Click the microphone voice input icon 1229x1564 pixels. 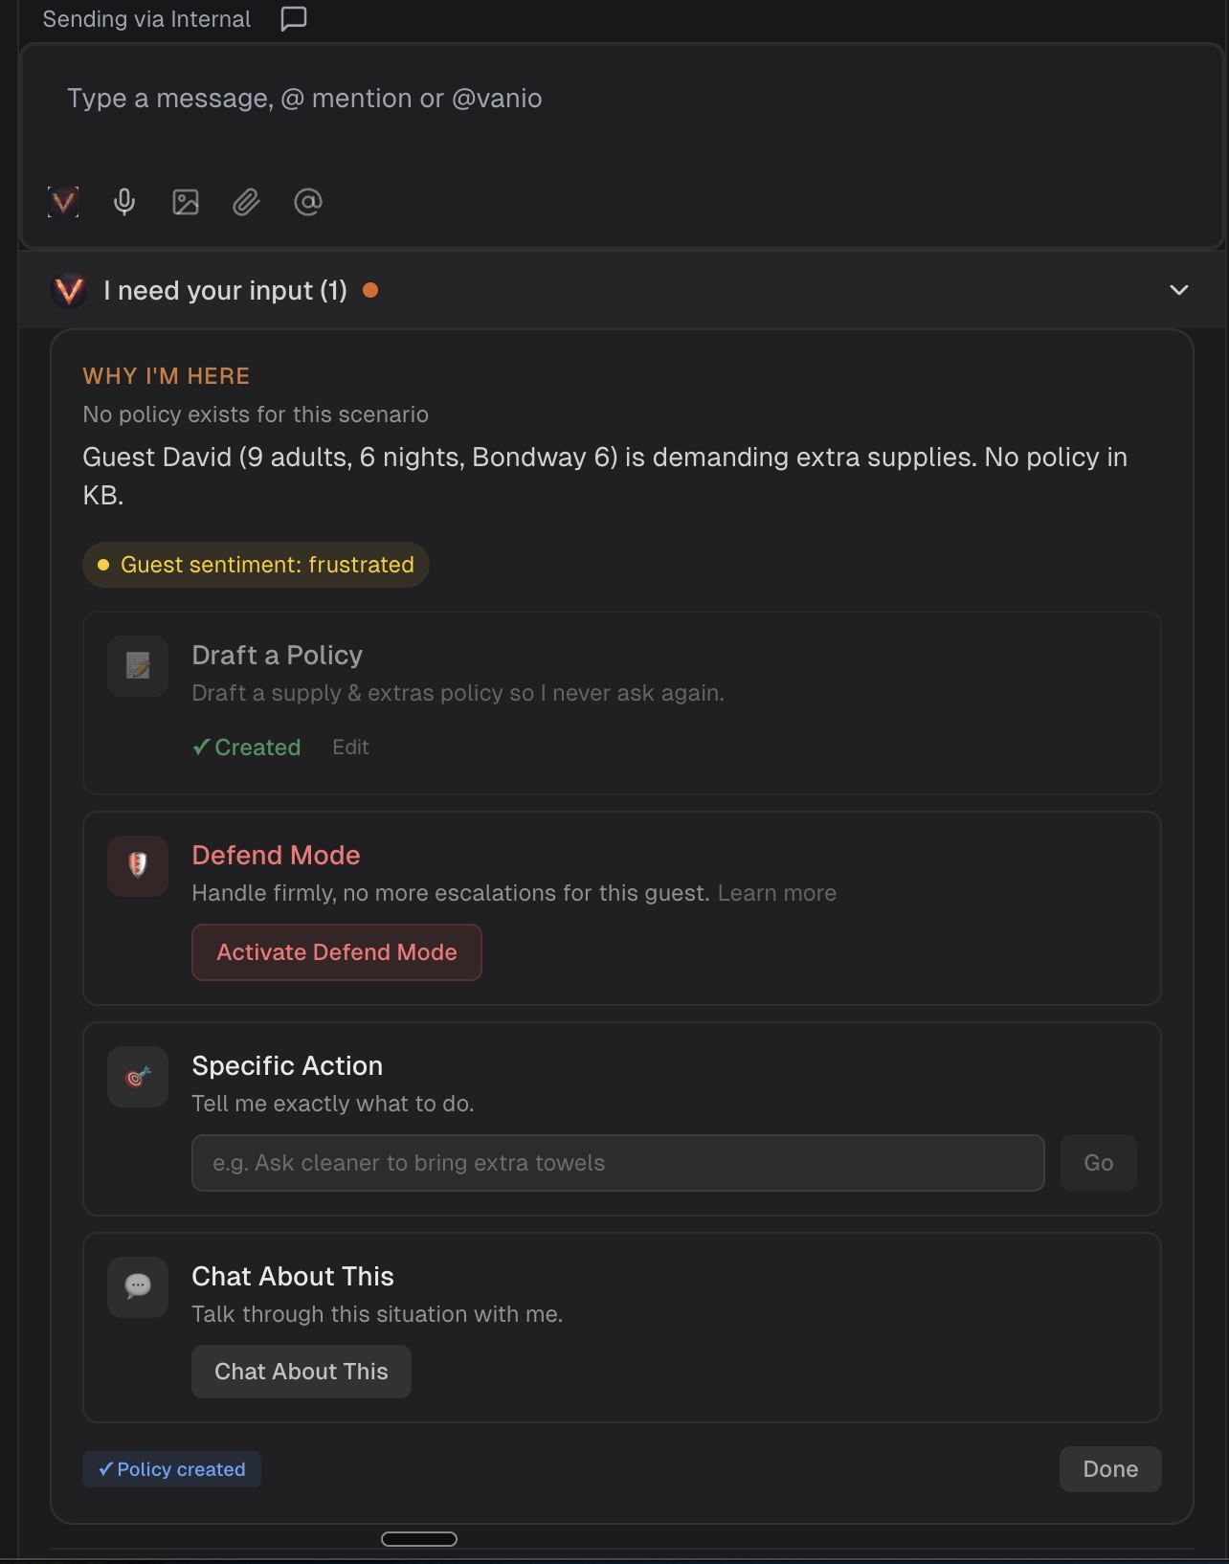coord(124,202)
